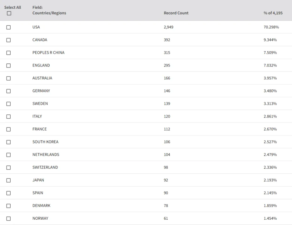
Task: Select the DENMARK row checkbox
Action: (8, 206)
